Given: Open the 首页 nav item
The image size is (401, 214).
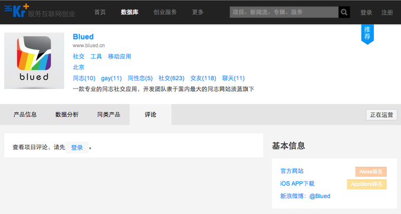Looking at the screenshot, I should (100, 12).
